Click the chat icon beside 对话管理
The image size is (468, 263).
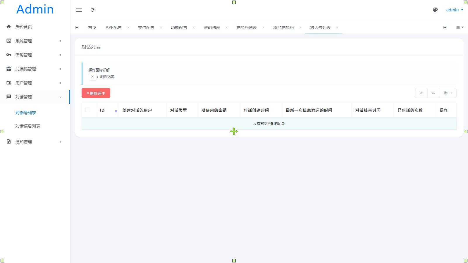click(9, 97)
